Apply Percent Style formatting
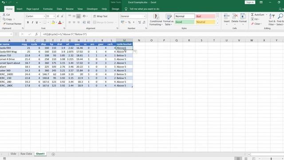This screenshot has height=160, width=284. pyautogui.click(x=129, y=22)
